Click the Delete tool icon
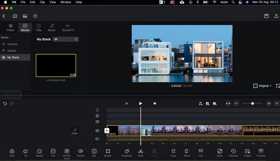The image size is (280, 161). (154, 153)
